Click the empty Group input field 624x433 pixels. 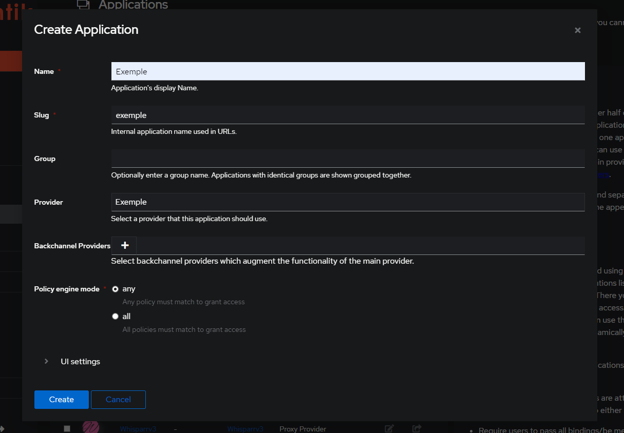click(348, 159)
